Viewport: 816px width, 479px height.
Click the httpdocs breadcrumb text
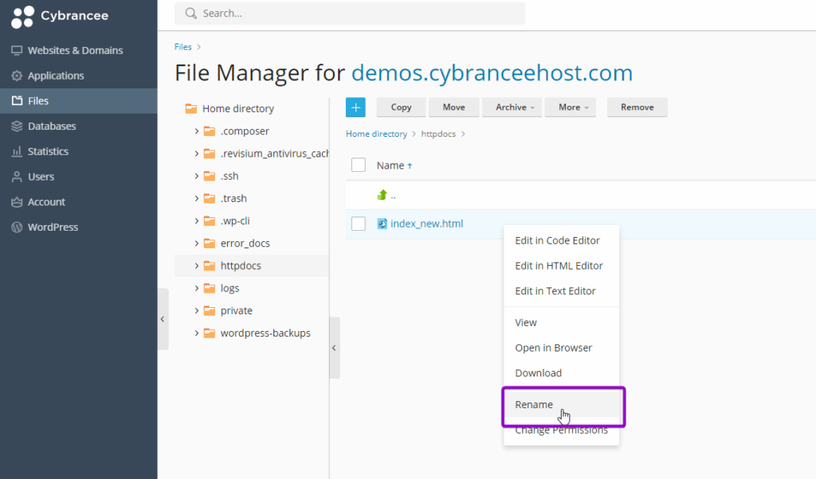[x=438, y=134]
